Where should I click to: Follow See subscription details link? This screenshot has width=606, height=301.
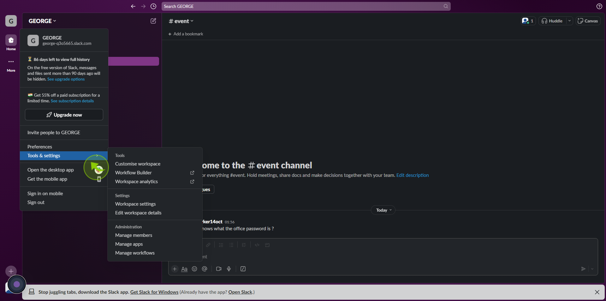click(x=72, y=101)
